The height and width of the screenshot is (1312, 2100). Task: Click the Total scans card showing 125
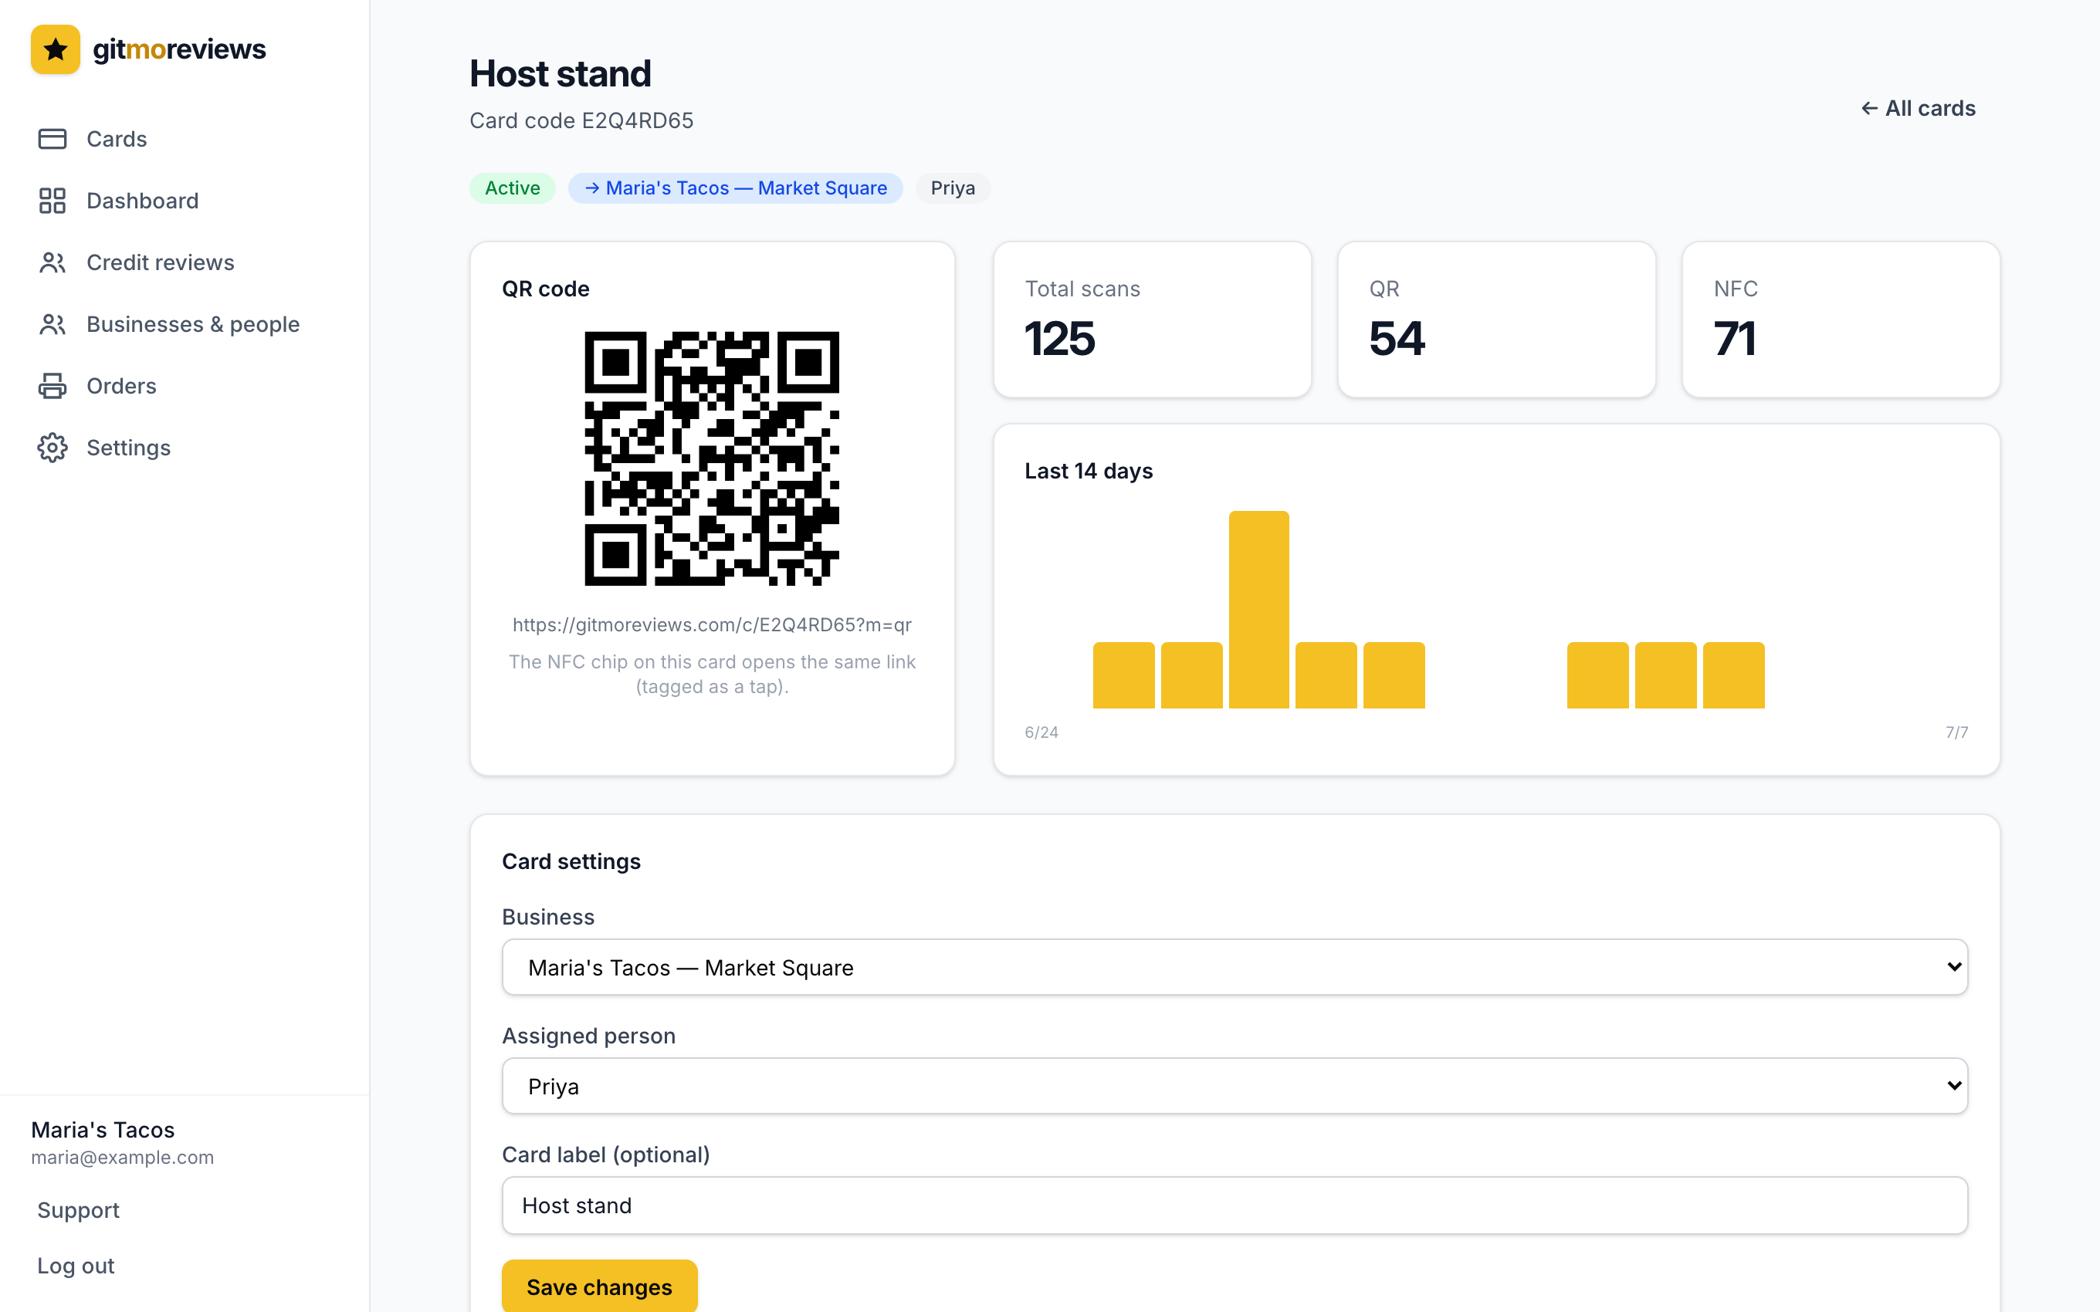[1152, 320]
